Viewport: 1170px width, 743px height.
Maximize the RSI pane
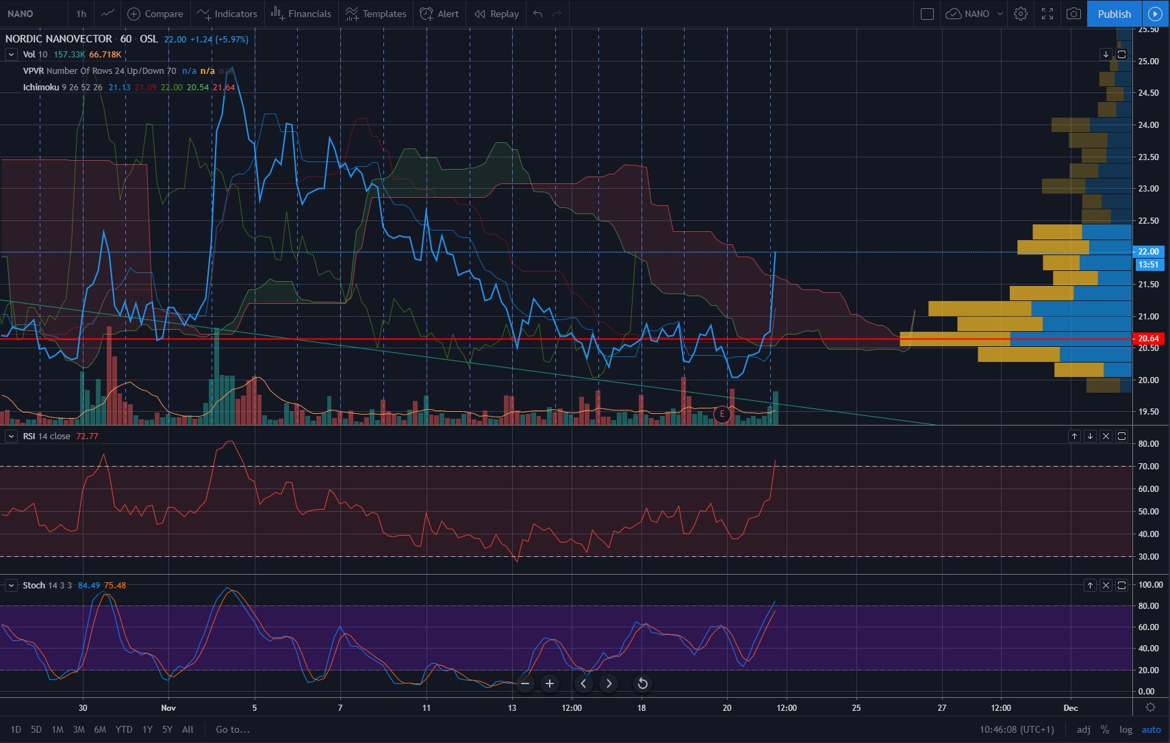click(1121, 436)
